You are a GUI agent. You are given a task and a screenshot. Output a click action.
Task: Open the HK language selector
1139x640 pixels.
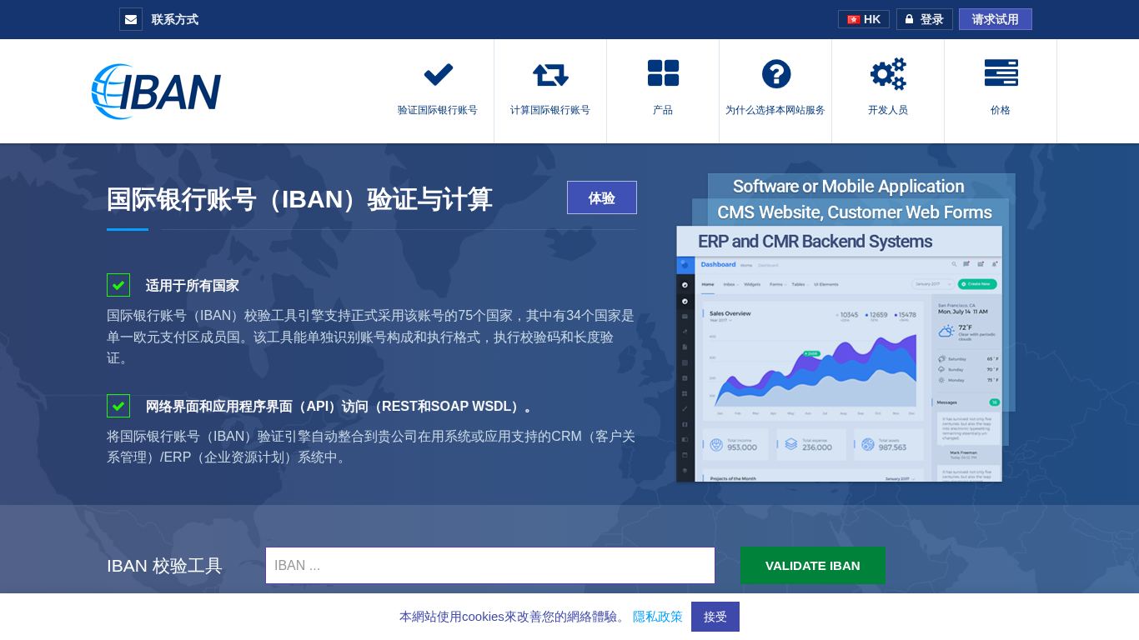pyautogui.click(x=864, y=19)
